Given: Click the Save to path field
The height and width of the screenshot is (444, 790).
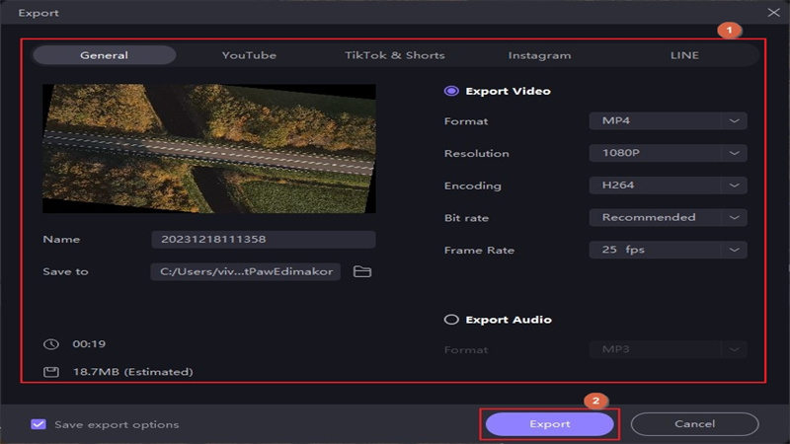Looking at the screenshot, I should coord(246,272).
